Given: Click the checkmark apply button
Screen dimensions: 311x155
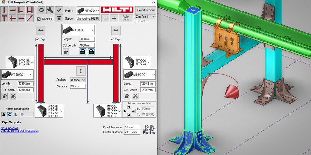Looking at the screenshot, I should (x=59, y=10).
